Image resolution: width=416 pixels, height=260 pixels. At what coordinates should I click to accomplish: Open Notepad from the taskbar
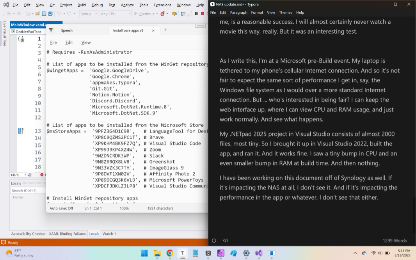coord(195,253)
